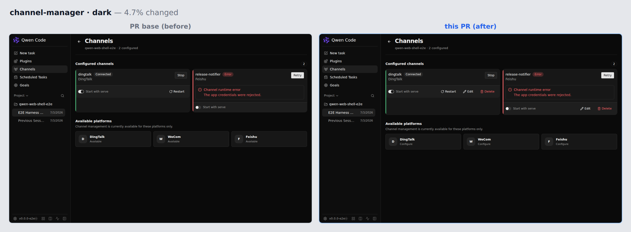This screenshot has height=232, width=631.
Task: Open activity pulse icon in before panel footer
Action: pos(57,219)
